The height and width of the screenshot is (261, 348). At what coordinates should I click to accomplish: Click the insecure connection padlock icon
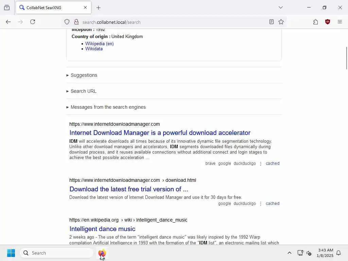(x=76, y=22)
